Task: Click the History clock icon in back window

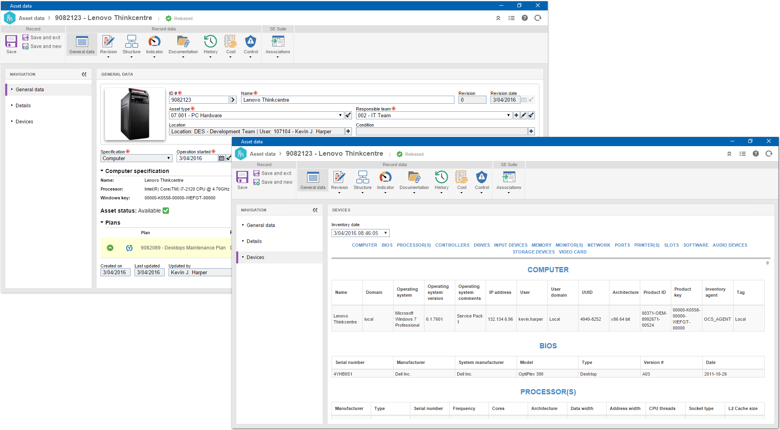Action: pos(210,42)
